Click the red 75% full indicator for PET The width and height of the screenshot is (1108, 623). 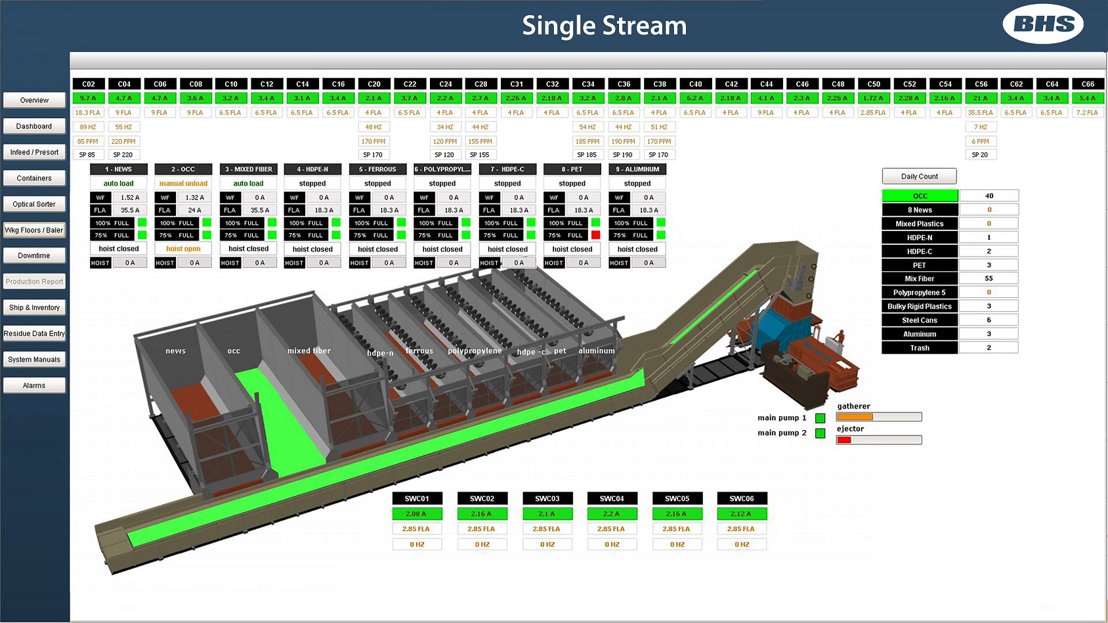click(595, 235)
